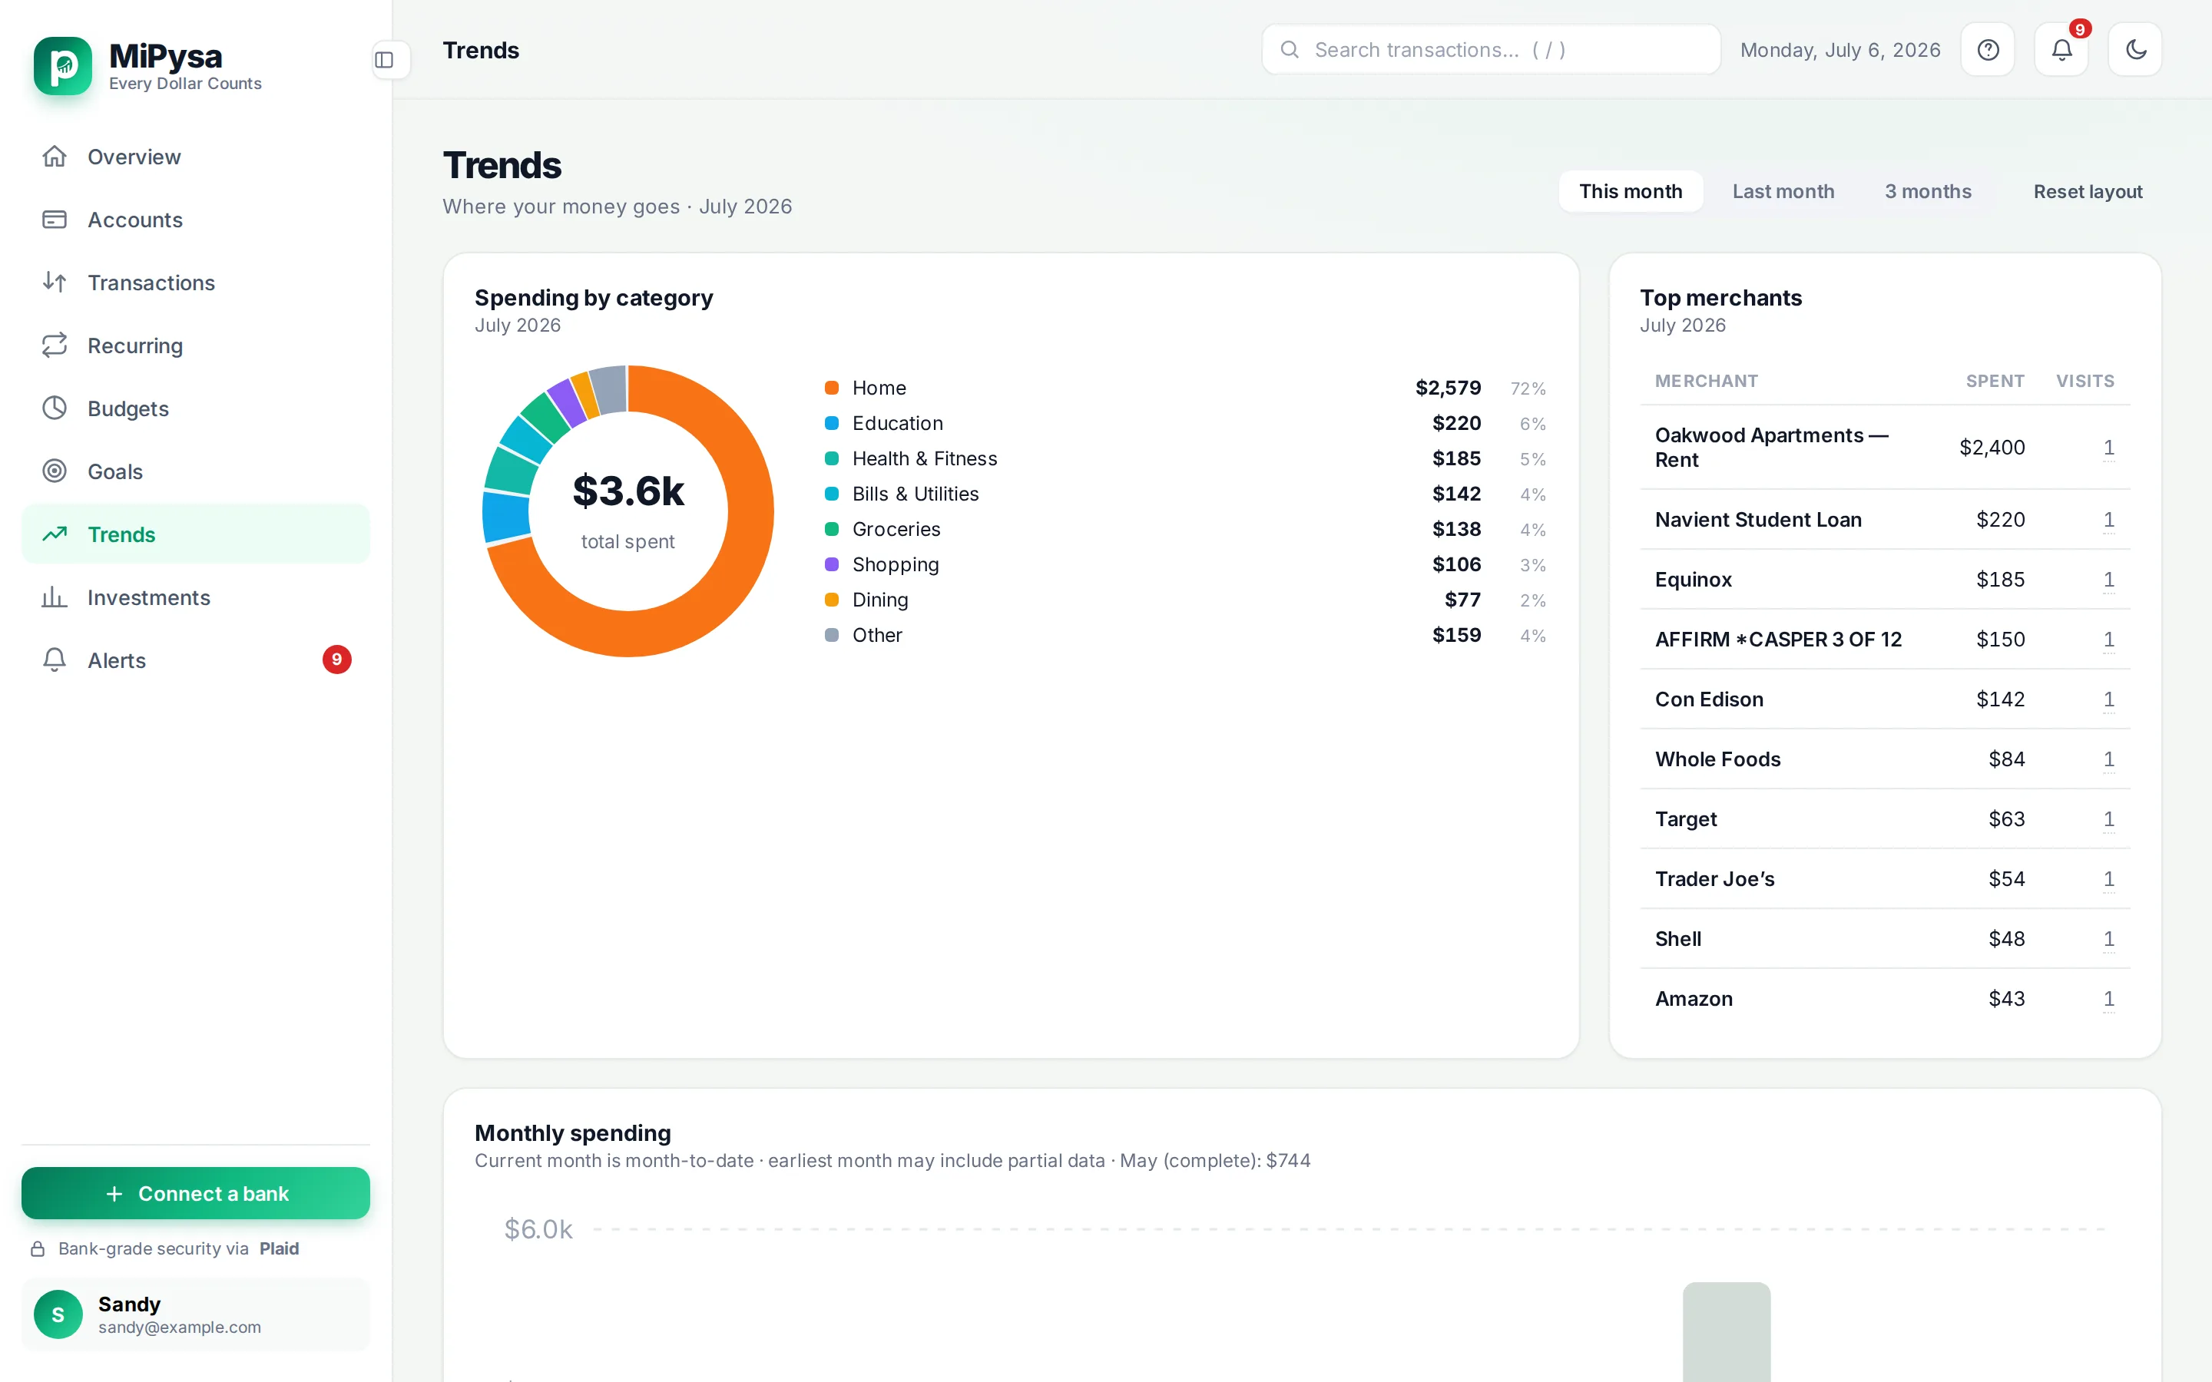
Task: Open notifications bell in top bar
Action: click(x=2061, y=50)
